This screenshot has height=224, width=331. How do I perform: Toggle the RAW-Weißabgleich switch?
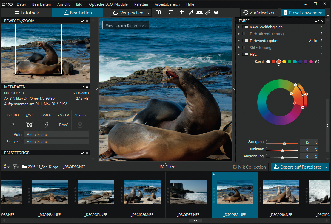245,27
